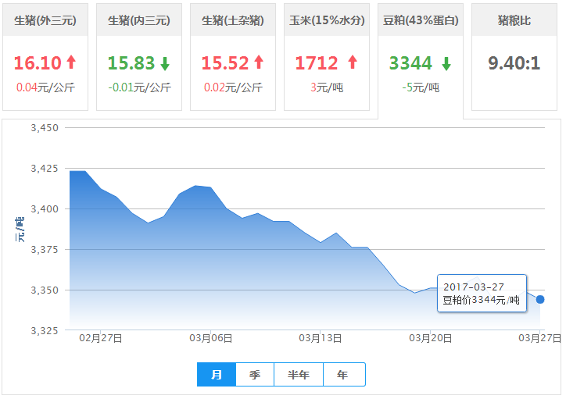Click the 03月20日 axis label
Screen dimensions: 566x399
430,338
